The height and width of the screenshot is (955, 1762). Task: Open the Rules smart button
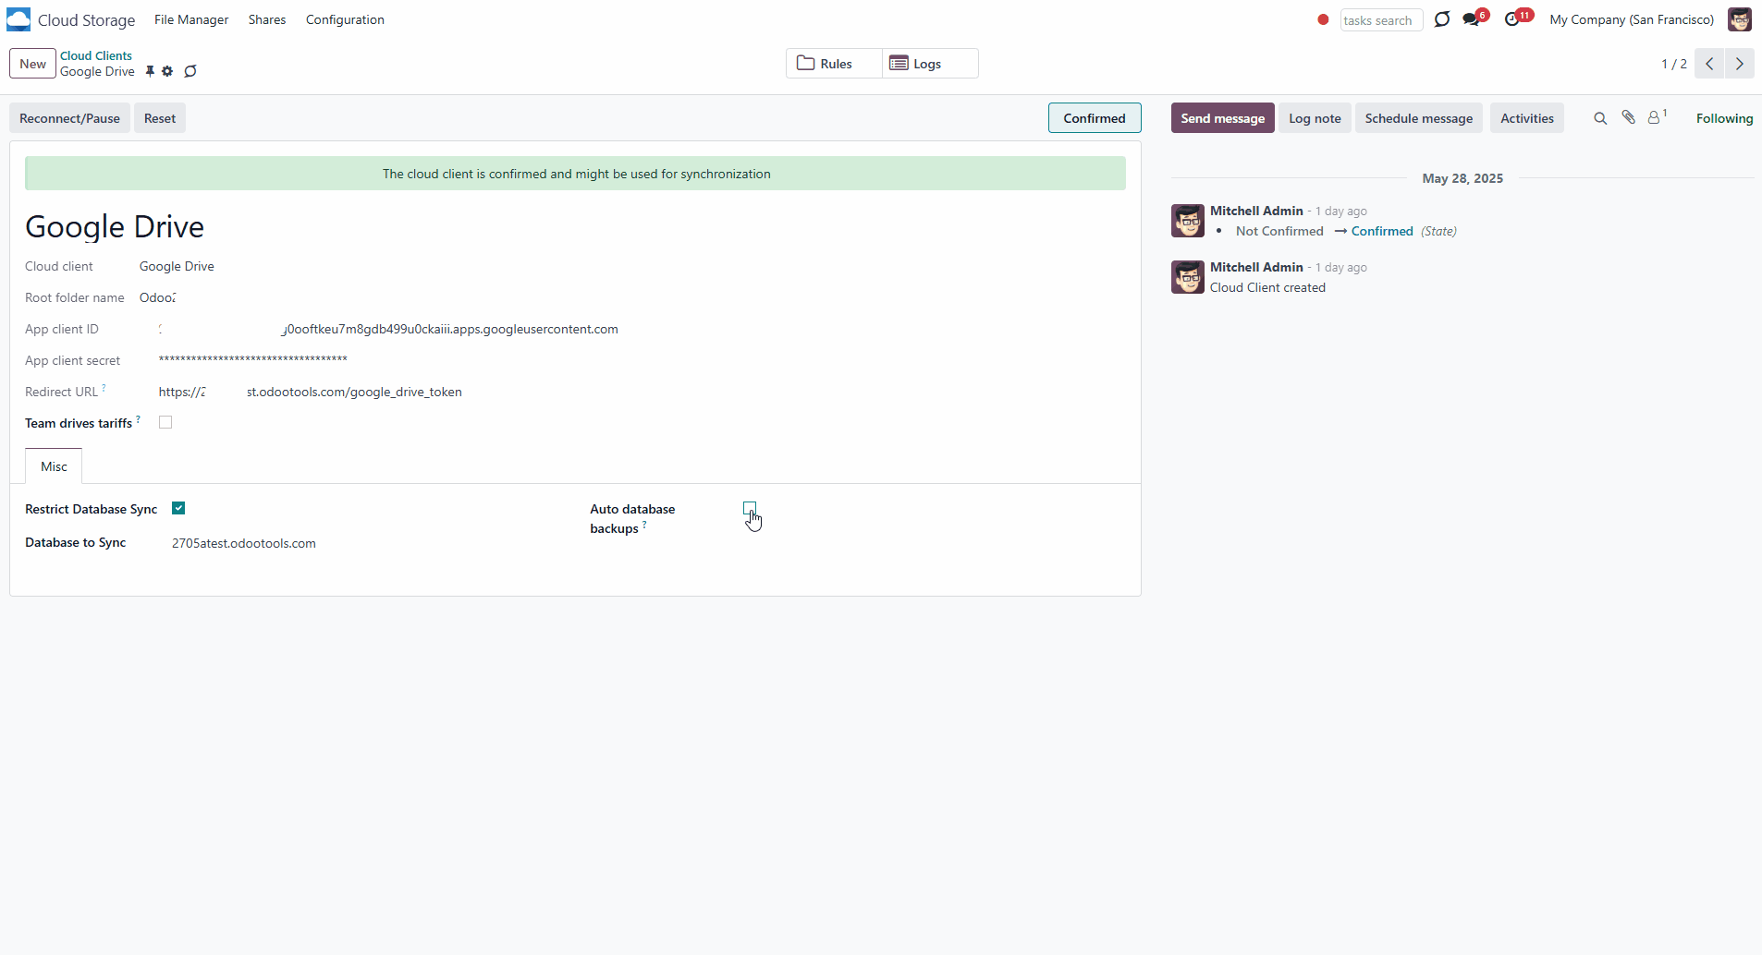click(x=835, y=64)
